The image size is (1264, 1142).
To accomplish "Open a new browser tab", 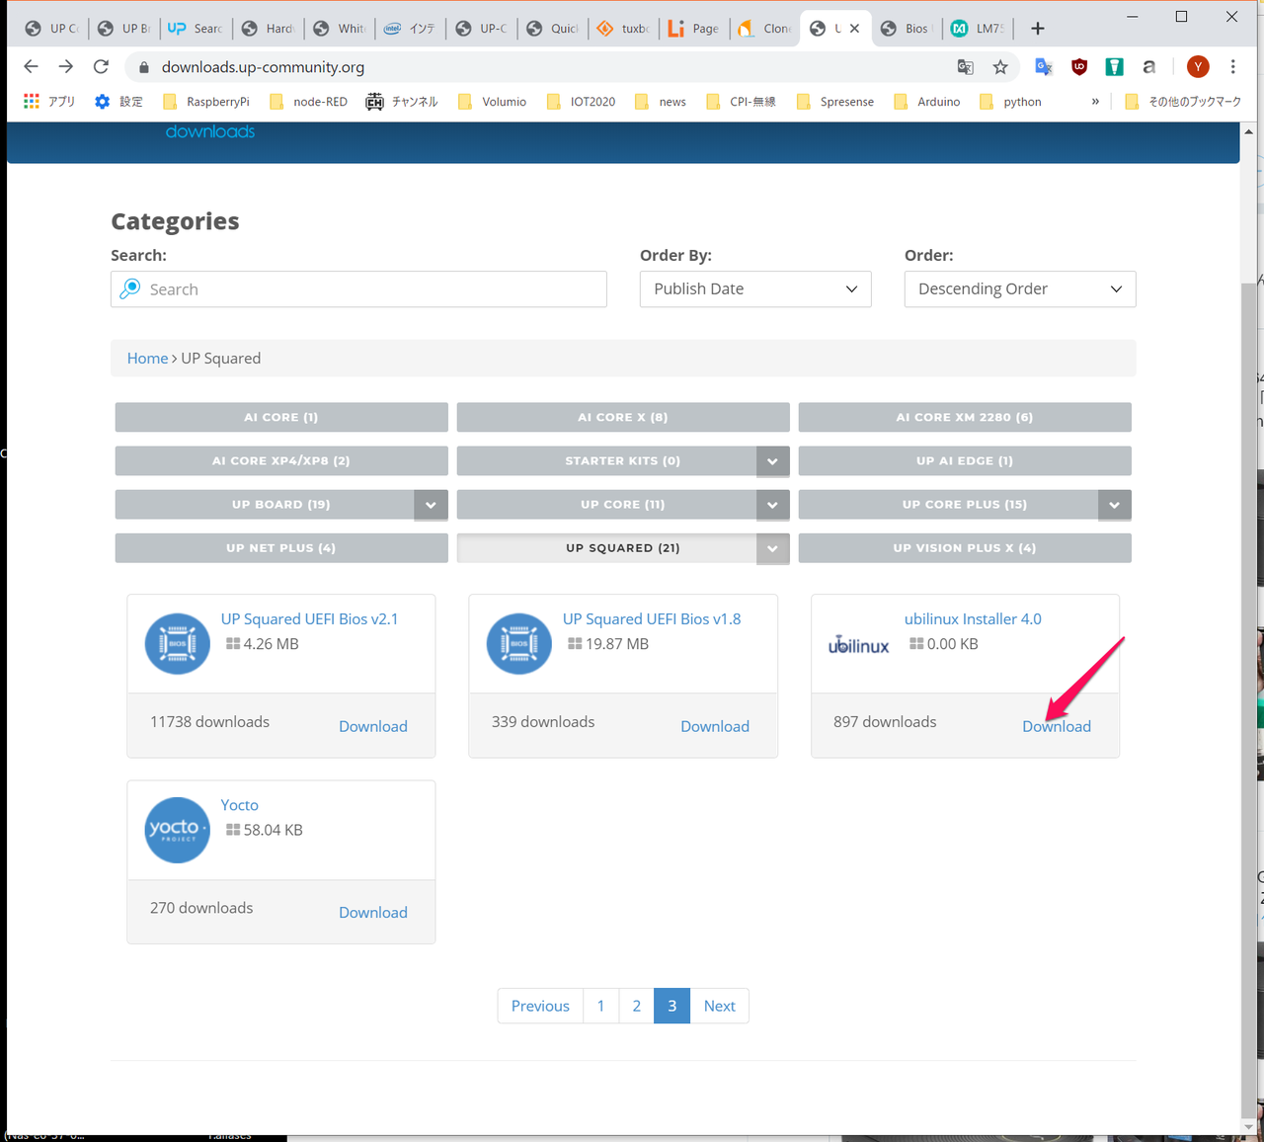I will point(1037,29).
